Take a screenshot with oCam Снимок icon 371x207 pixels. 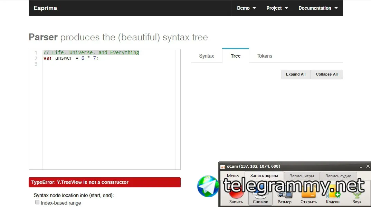click(x=260, y=194)
